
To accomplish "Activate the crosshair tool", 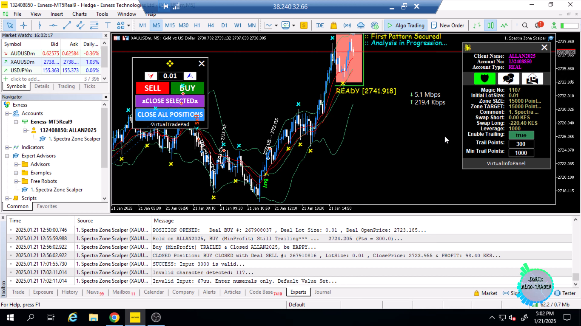I will (24, 25).
